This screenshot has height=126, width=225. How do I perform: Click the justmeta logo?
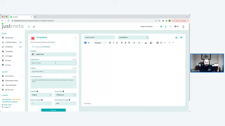13,26
